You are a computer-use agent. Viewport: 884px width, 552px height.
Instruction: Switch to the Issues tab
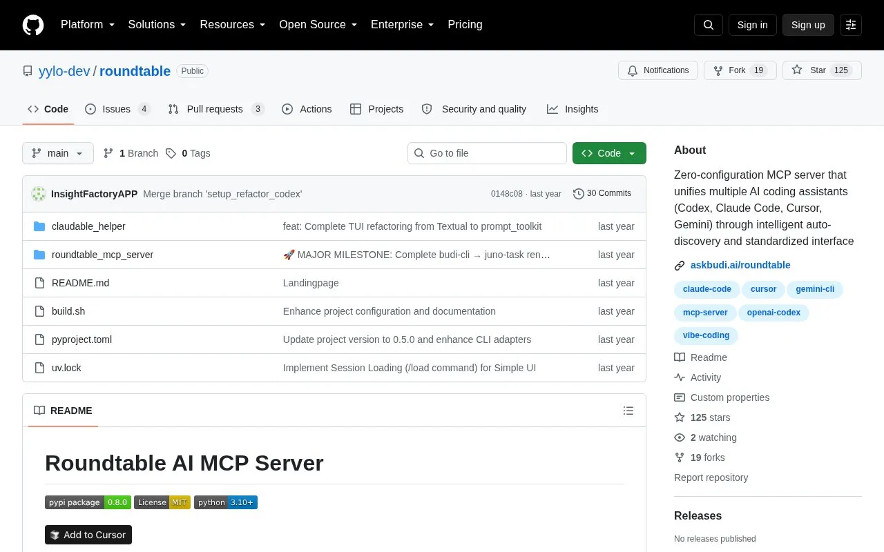[117, 109]
